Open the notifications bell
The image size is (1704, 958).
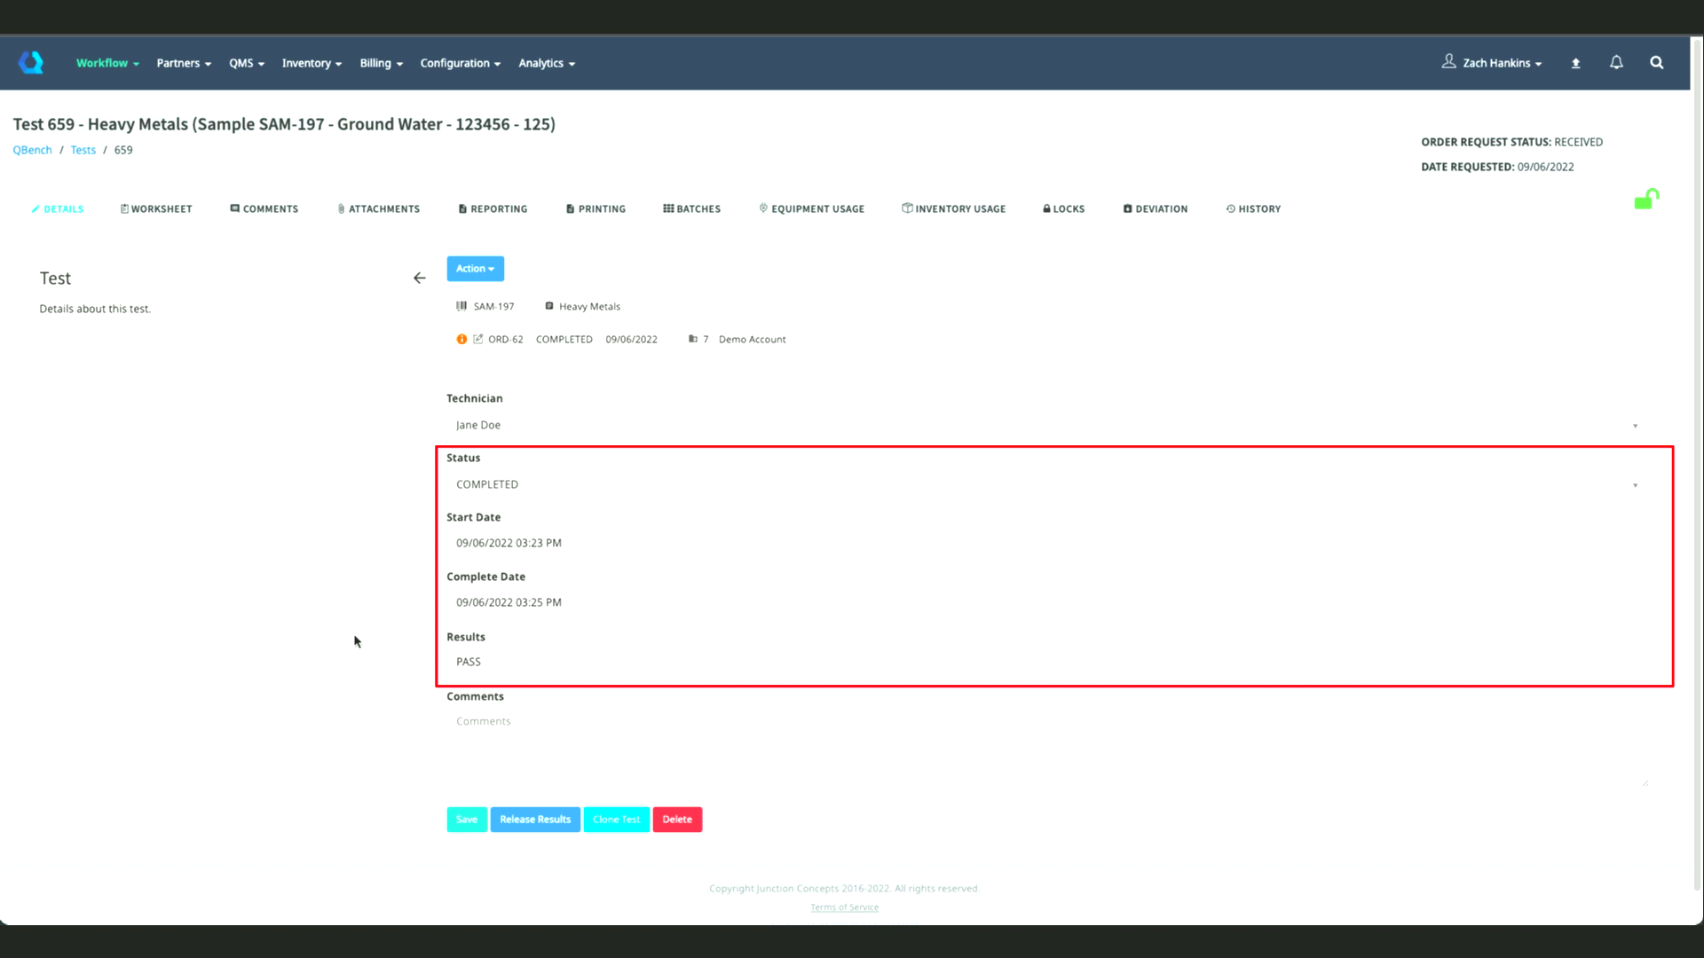click(1616, 62)
